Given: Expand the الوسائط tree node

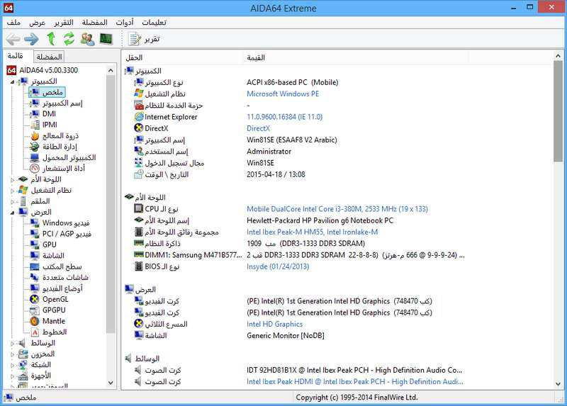Looking at the screenshot, I should coord(12,343).
